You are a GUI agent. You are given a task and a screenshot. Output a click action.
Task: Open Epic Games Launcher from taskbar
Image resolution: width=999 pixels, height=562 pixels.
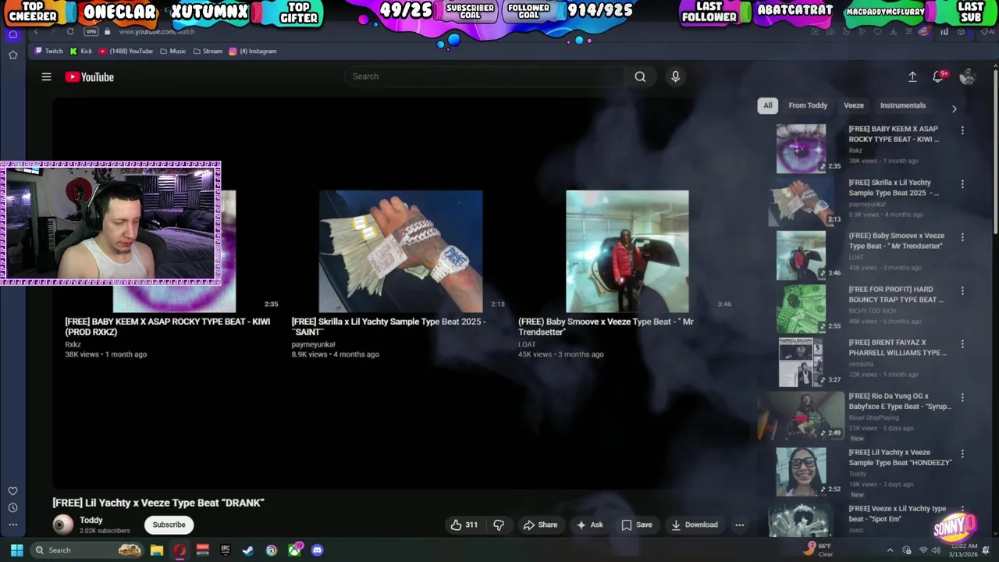pos(226,550)
